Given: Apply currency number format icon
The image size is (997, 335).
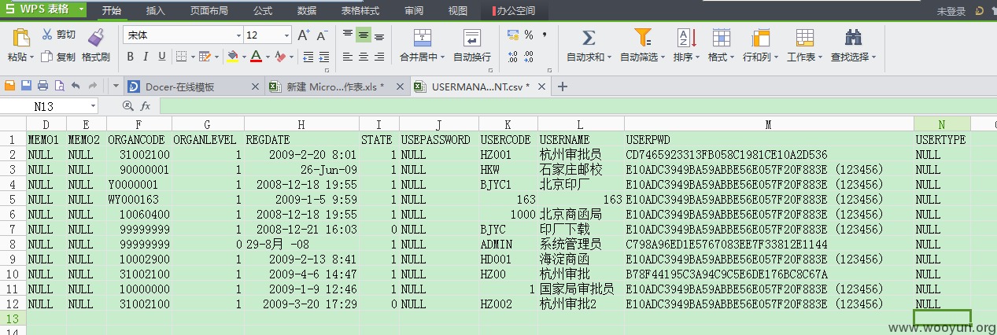Looking at the screenshot, I should [x=514, y=35].
